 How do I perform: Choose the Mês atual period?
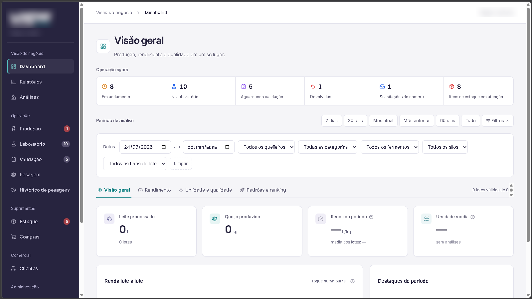(x=383, y=121)
